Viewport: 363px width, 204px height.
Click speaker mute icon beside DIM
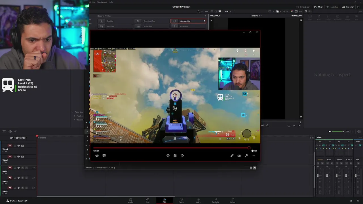coord(330,131)
